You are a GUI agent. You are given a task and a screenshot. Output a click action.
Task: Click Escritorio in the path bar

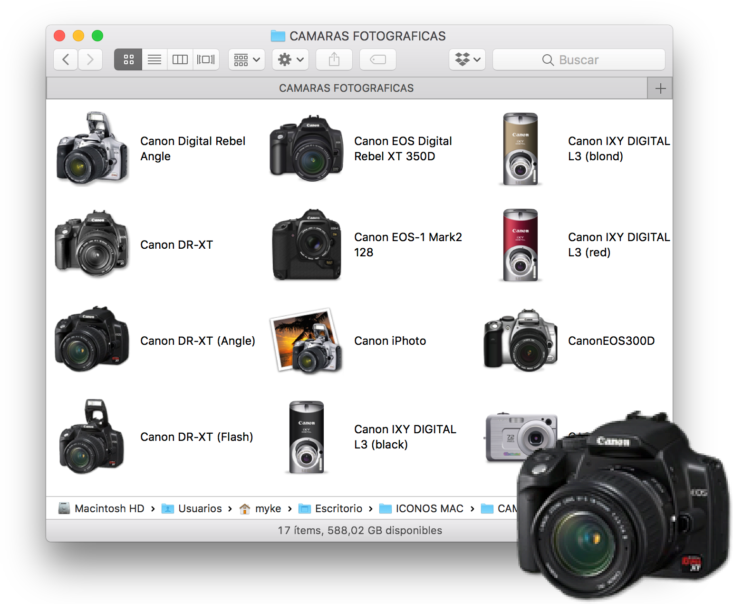tap(330, 508)
